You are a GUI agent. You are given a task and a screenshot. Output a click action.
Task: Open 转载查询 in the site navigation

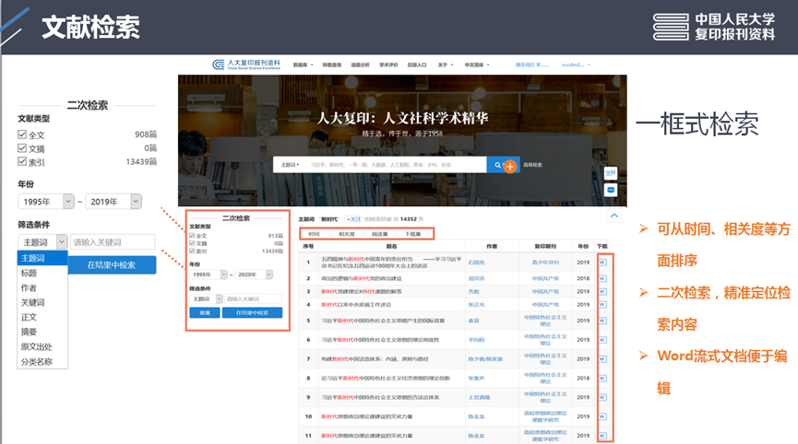tap(332, 65)
